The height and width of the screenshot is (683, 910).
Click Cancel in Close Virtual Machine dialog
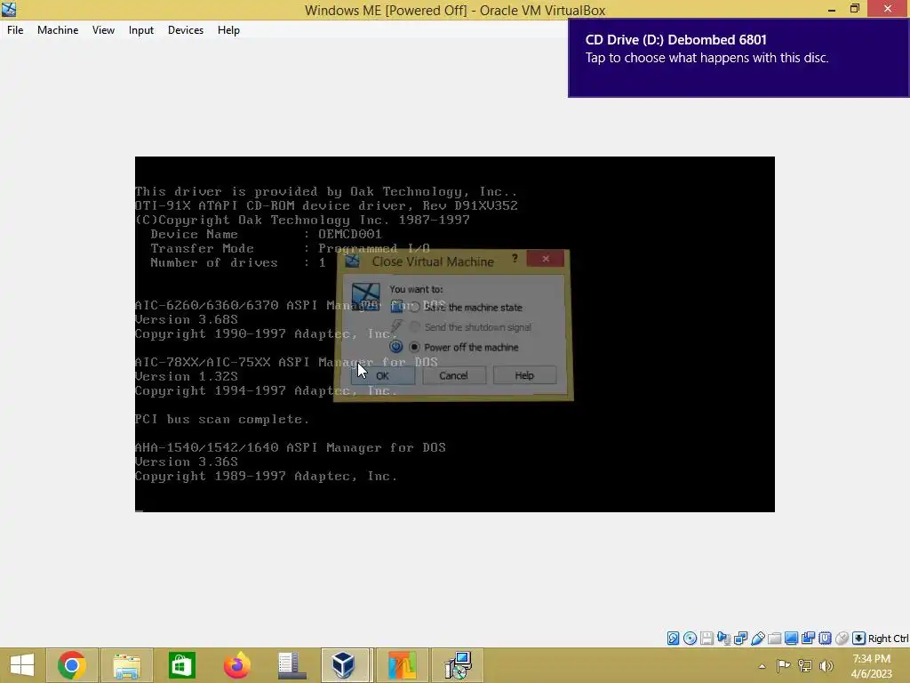453,375
